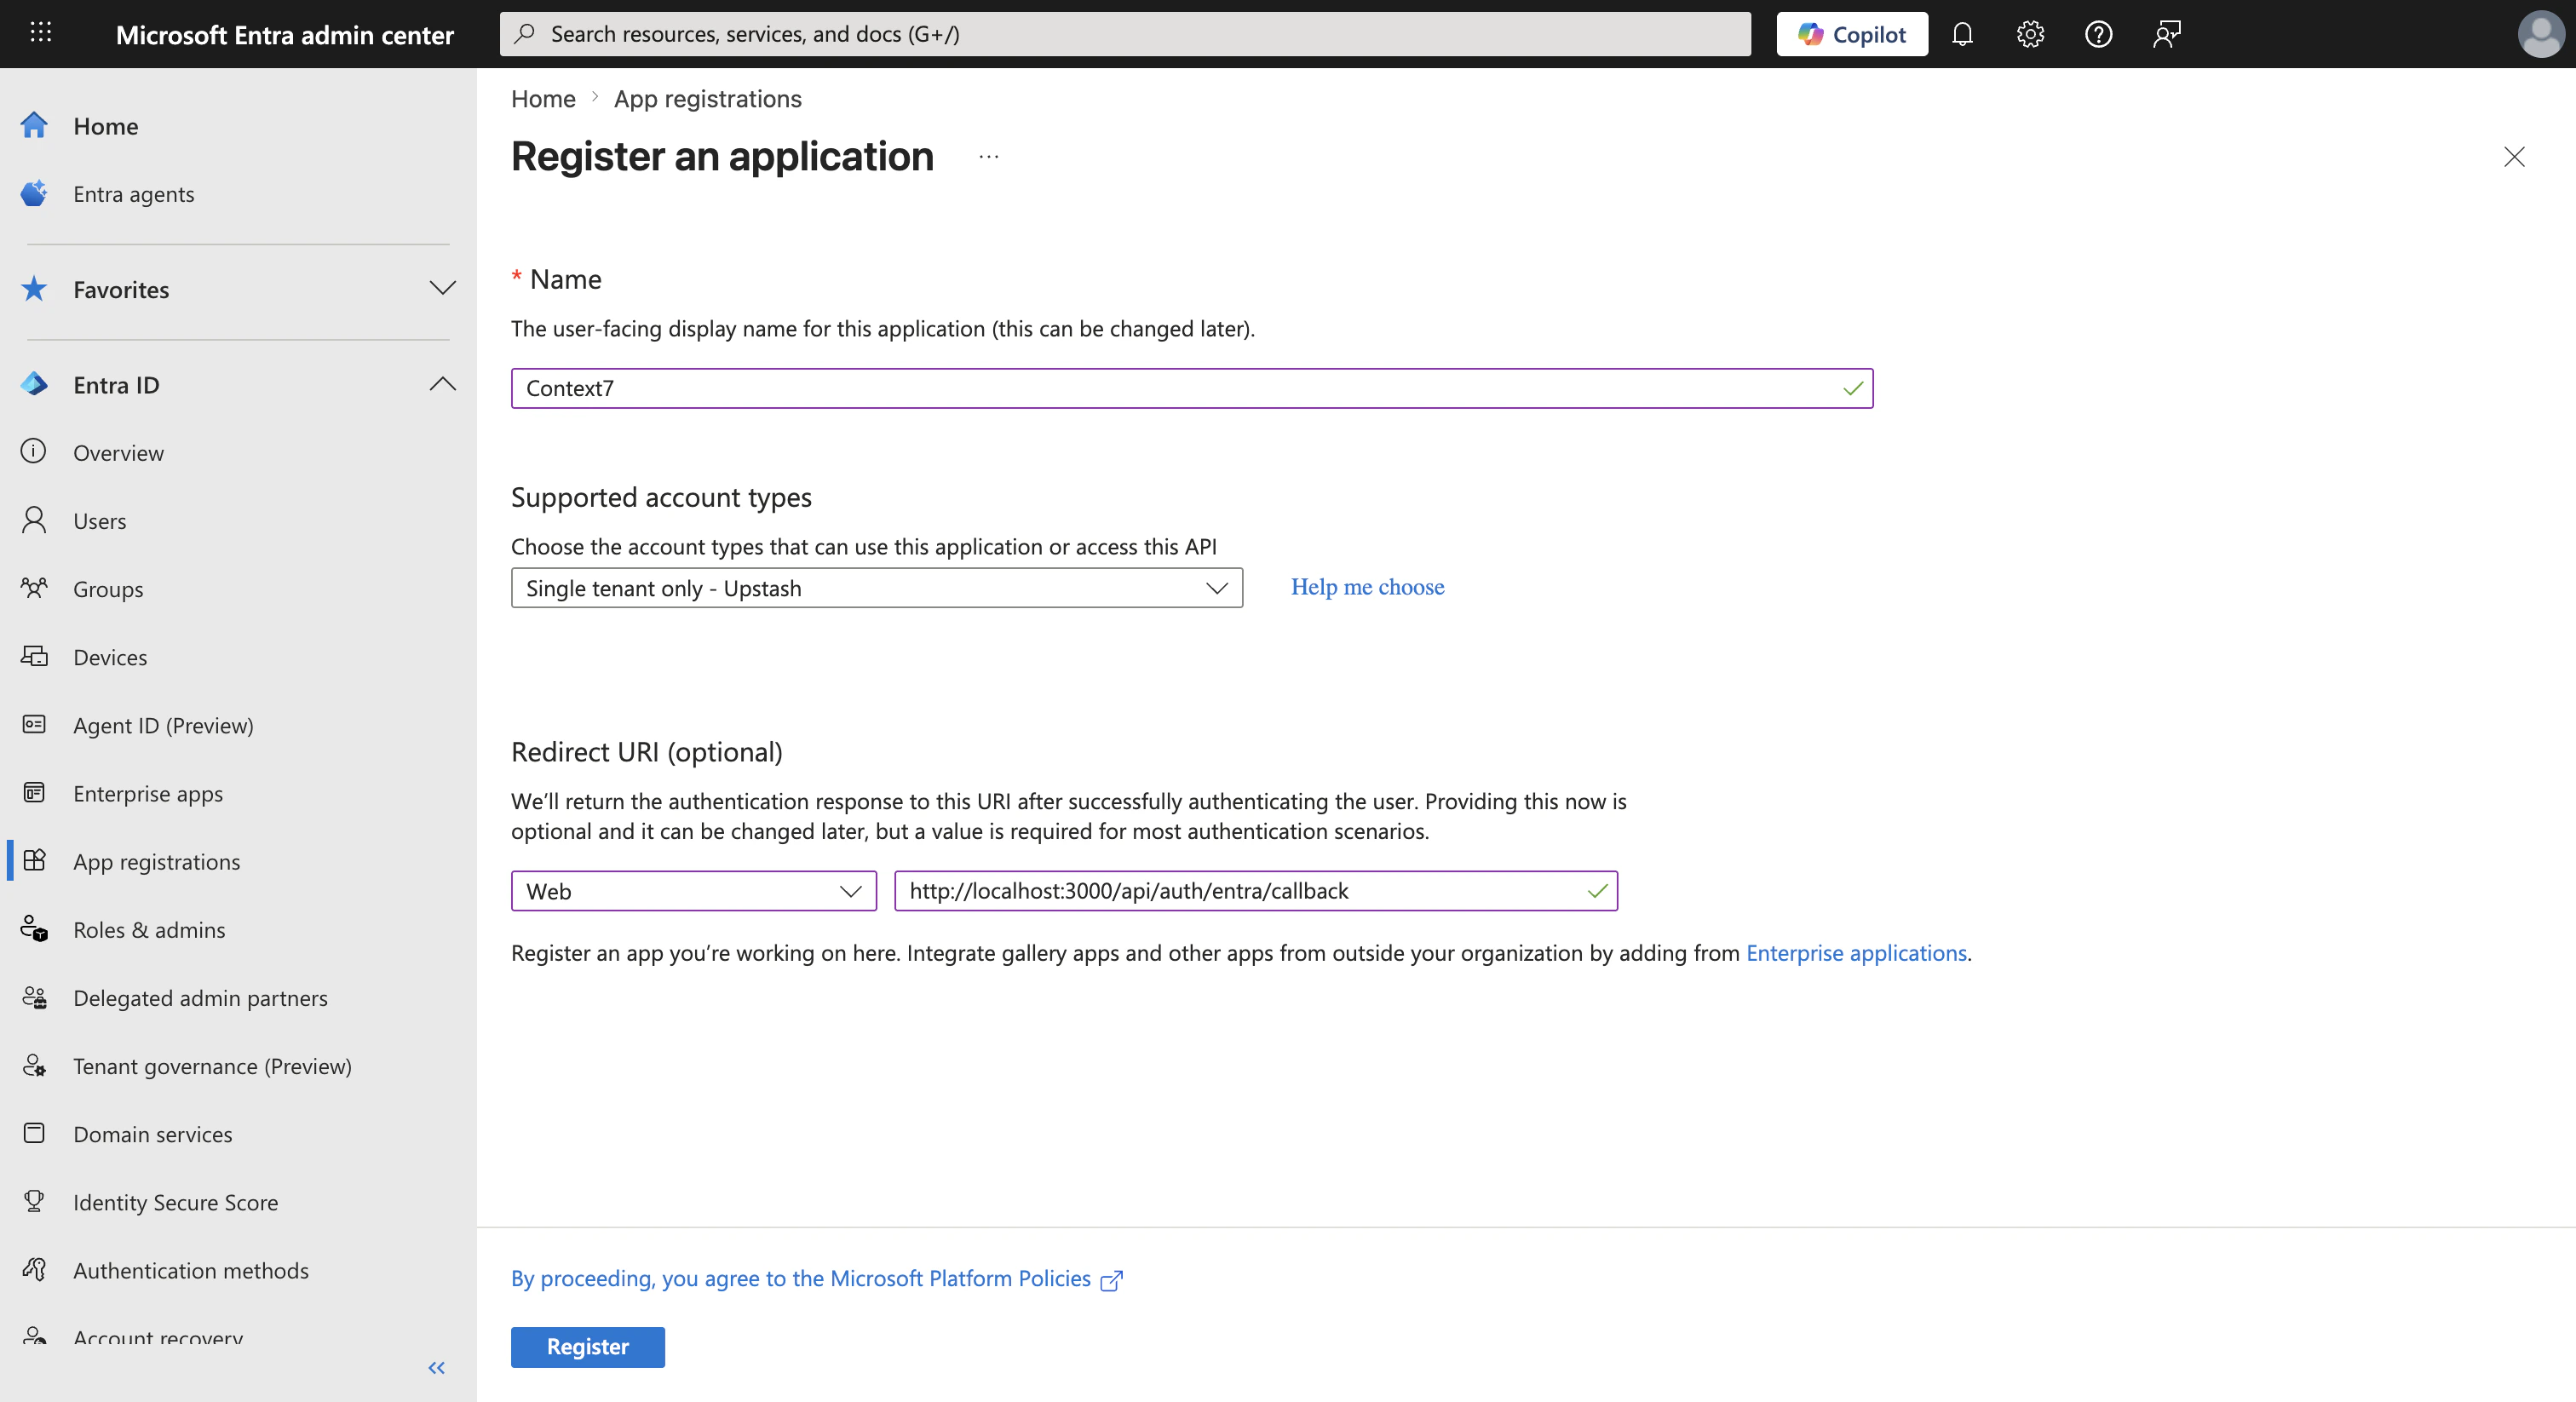Open Delegated admin partners in sidebar
Image resolution: width=2576 pixels, height=1402 pixels.
200,998
